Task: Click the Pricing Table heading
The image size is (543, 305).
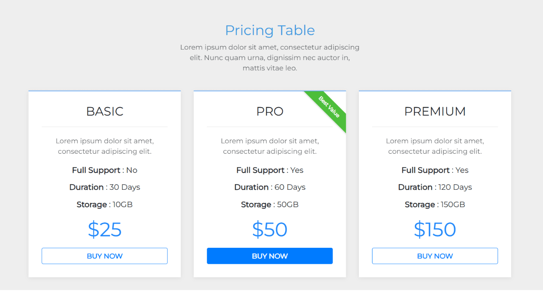Action: point(270,30)
